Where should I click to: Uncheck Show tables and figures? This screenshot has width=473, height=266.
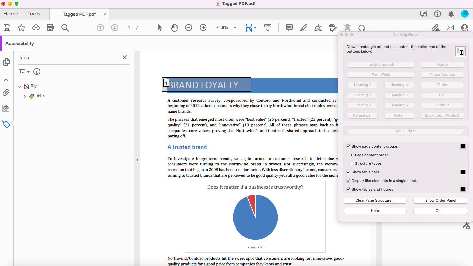(x=348, y=189)
